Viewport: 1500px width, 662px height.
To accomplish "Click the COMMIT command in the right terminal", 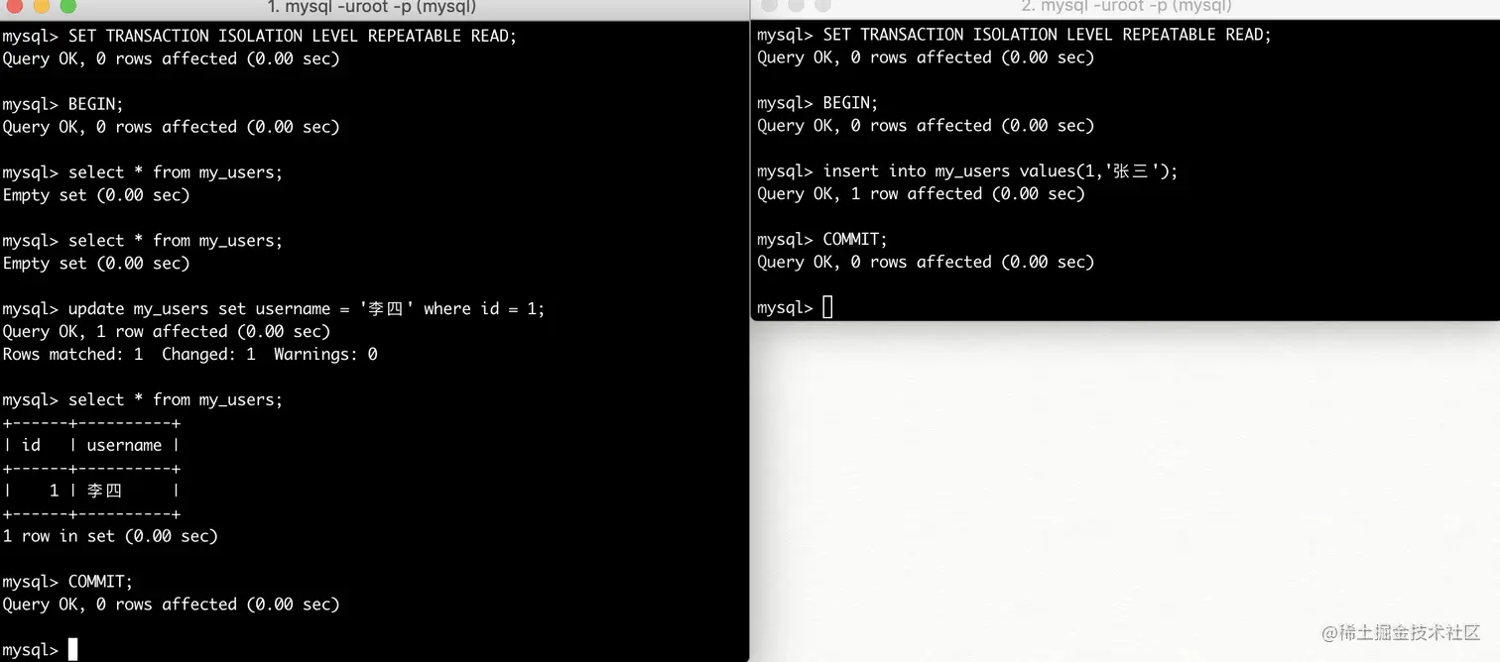I will (x=855, y=239).
